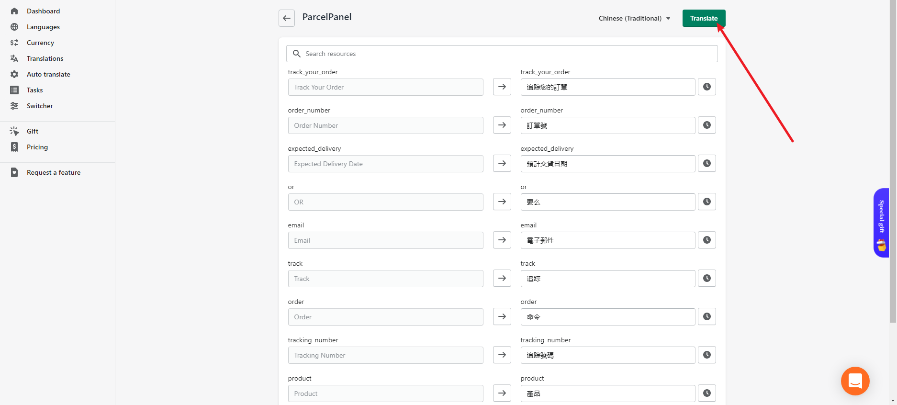Edit the track_your_order Chinese translation field
The height and width of the screenshot is (405, 897).
point(608,87)
